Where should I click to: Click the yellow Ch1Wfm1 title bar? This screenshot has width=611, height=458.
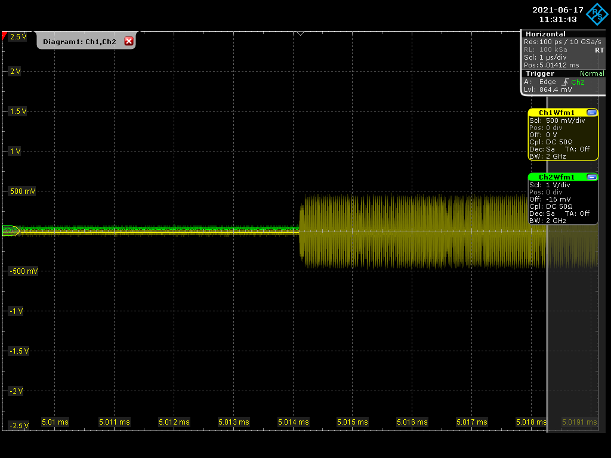point(557,113)
